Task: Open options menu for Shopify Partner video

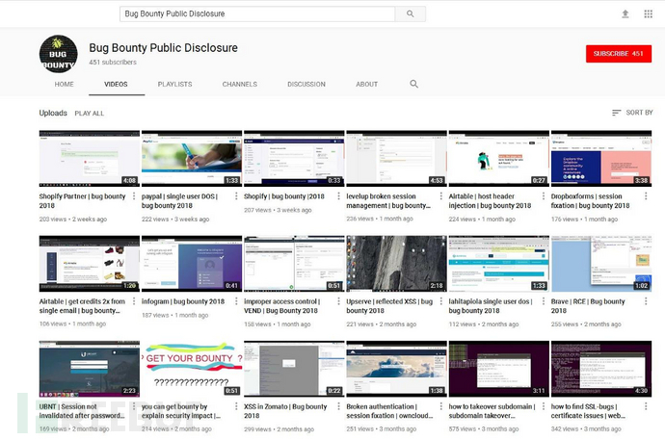Action: (x=134, y=196)
